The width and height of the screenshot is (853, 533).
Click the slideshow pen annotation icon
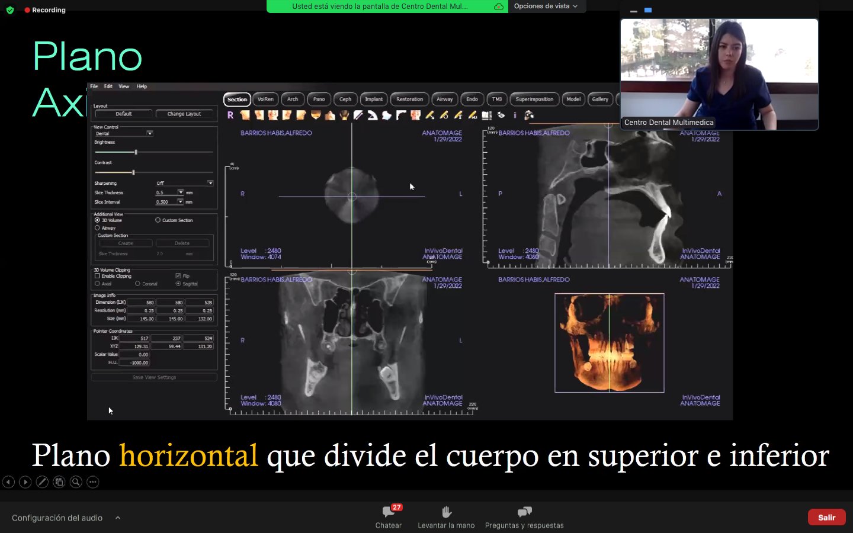point(42,482)
